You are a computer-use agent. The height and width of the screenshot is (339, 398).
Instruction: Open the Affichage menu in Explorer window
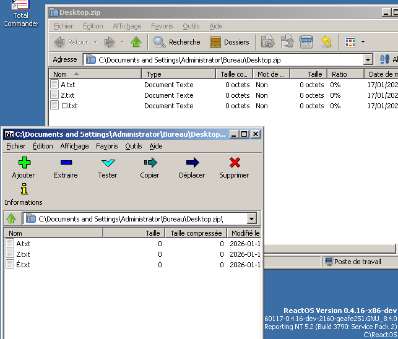click(x=127, y=26)
